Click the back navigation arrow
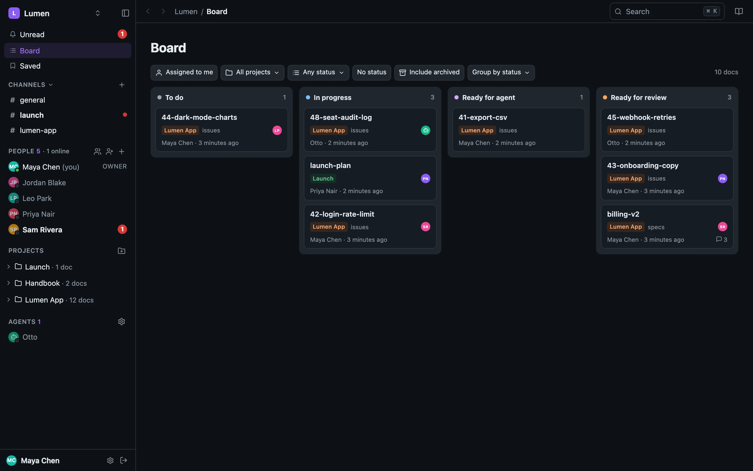 148,12
